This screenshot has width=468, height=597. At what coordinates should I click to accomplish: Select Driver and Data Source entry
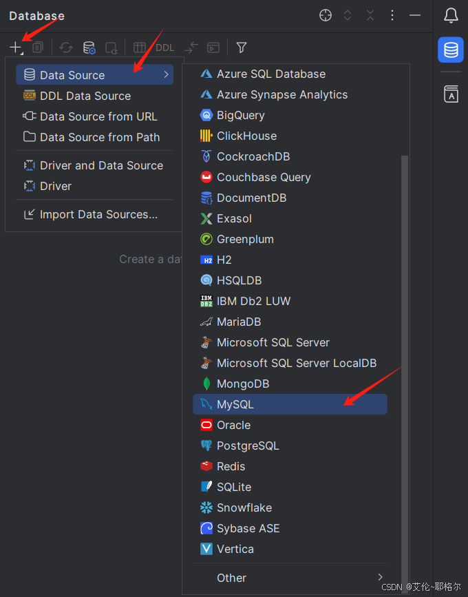click(x=101, y=165)
